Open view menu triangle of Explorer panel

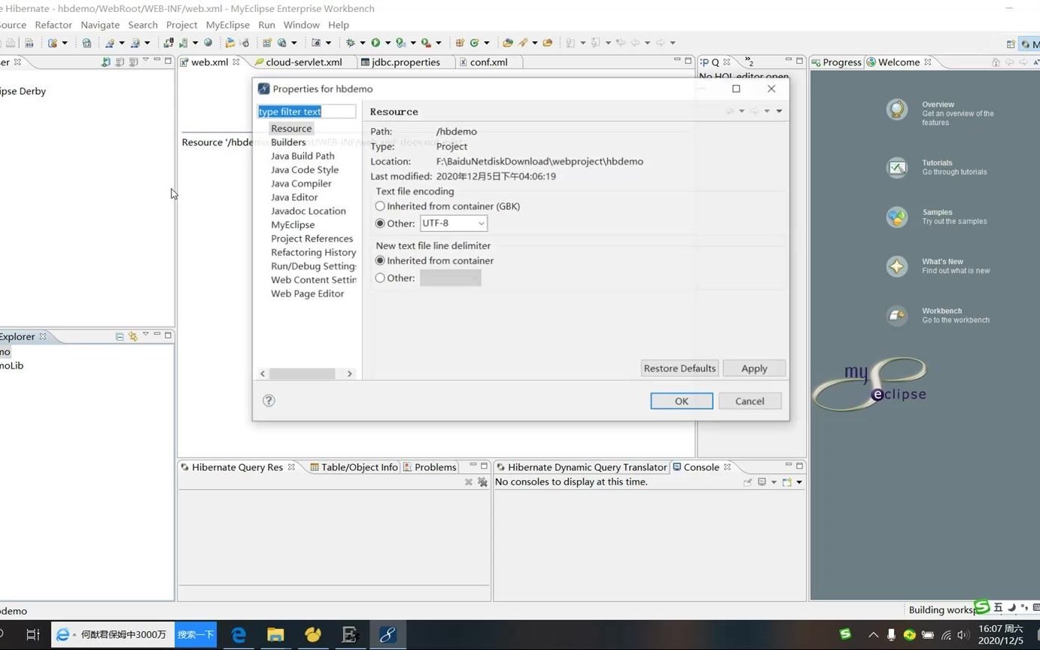pyautogui.click(x=145, y=335)
